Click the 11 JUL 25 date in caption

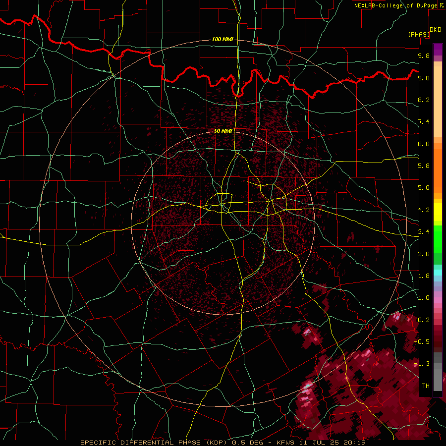pos(320,443)
